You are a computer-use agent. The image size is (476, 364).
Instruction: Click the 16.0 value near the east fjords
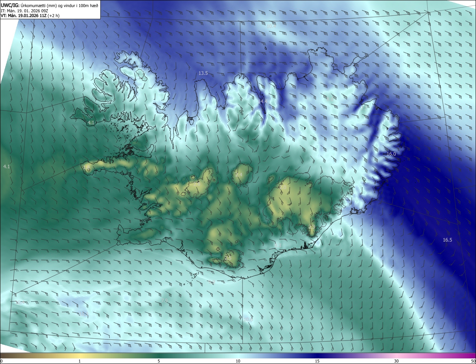(x=391, y=154)
